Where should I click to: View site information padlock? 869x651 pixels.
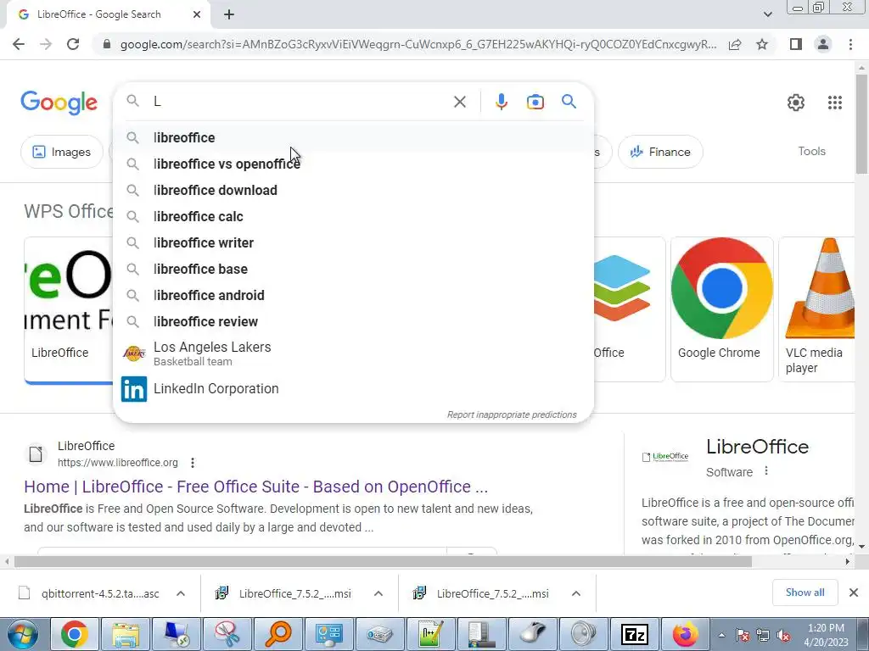coord(107,44)
